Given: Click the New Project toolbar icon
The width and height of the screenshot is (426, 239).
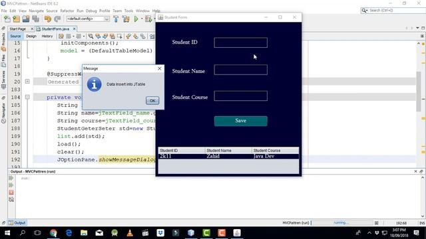Looking at the screenshot, I should coord(16,19).
